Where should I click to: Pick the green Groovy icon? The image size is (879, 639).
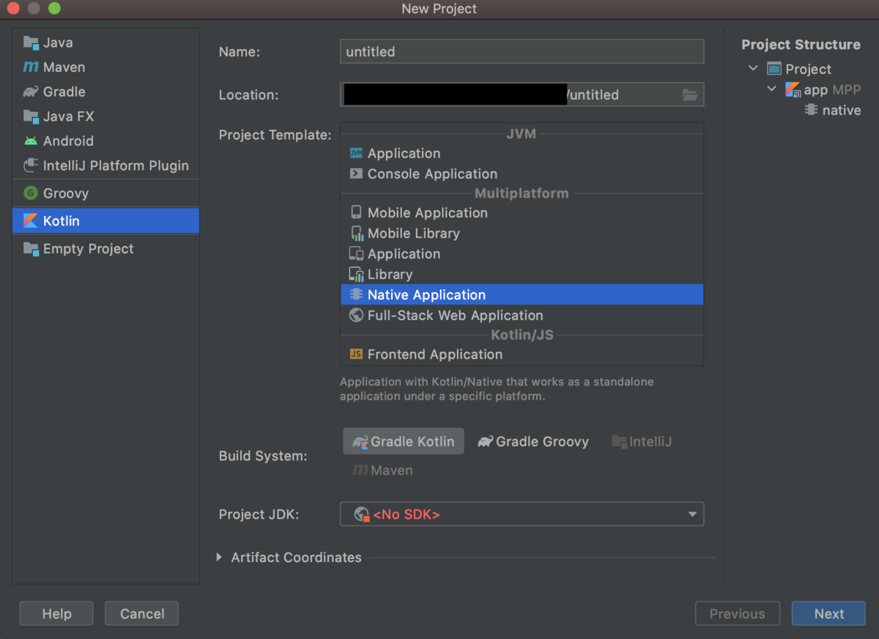coord(31,193)
